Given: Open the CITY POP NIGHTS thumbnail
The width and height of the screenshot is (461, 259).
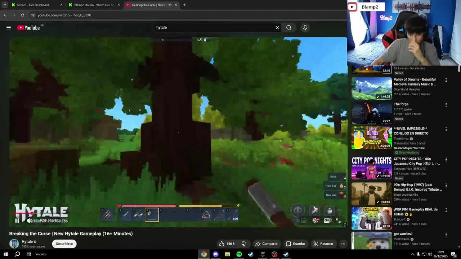Looking at the screenshot, I should point(371,168).
